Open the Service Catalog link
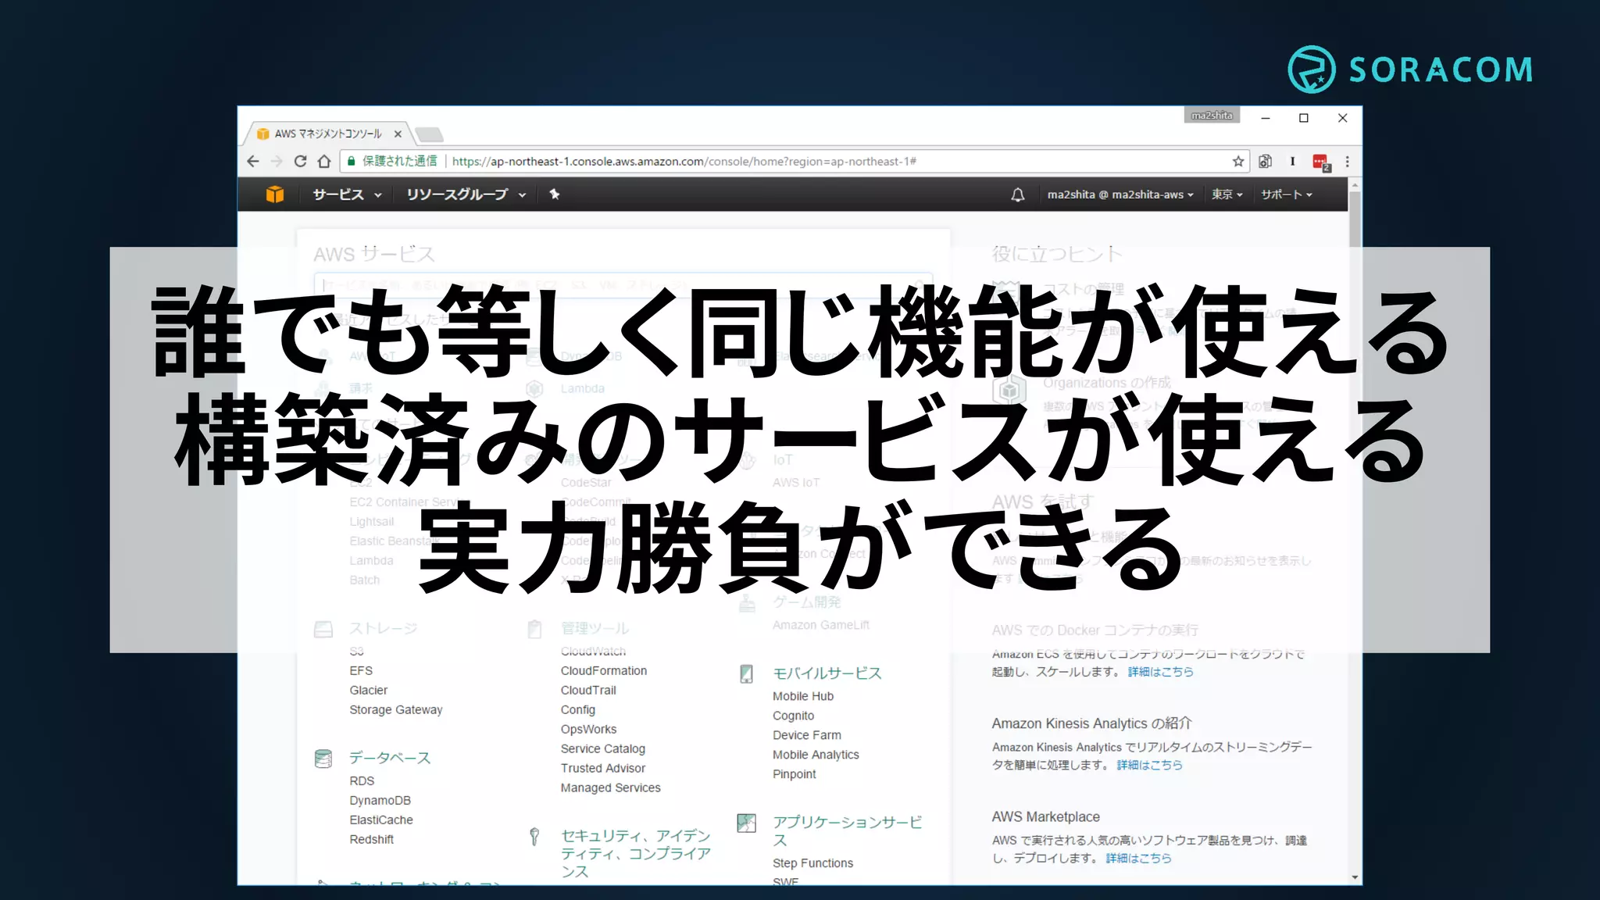The height and width of the screenshot is (900, 1600). click(603, 749)
